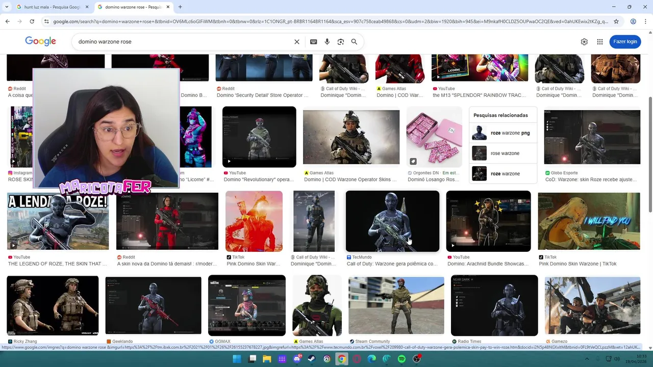The image size is (653, 367).
Task: Open the Windows Start menu
Action: pos(237,359)
